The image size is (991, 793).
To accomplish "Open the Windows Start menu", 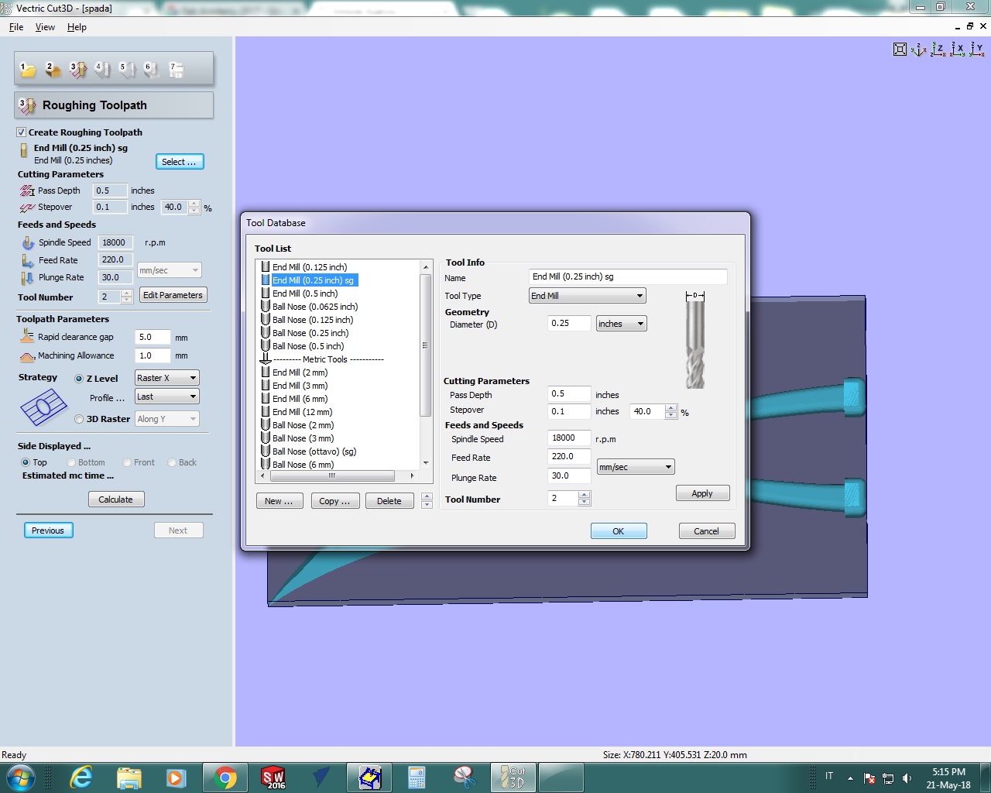I will click(x=20, y=777).
